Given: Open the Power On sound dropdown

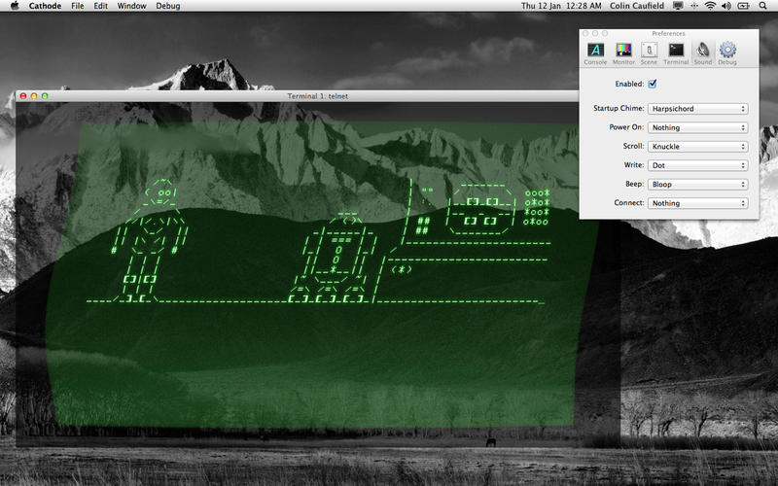Looking at the screenshot, I should click(x=697, y=127).
